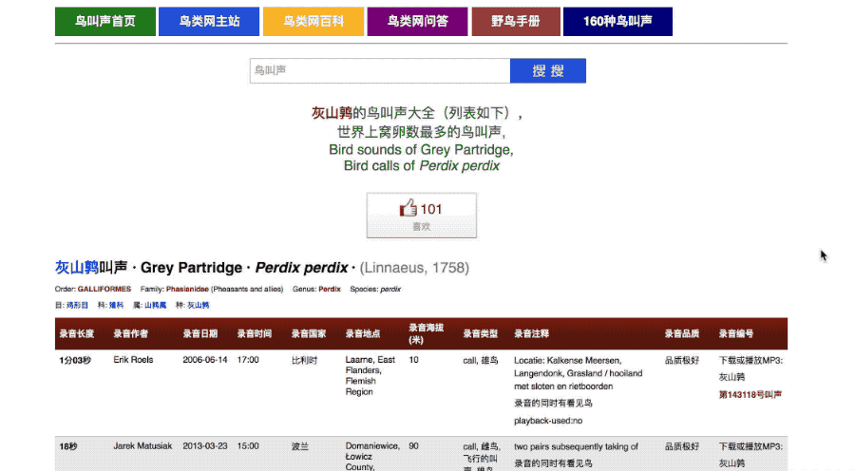Click the 录音注释 column header

[x=532, y=333]
